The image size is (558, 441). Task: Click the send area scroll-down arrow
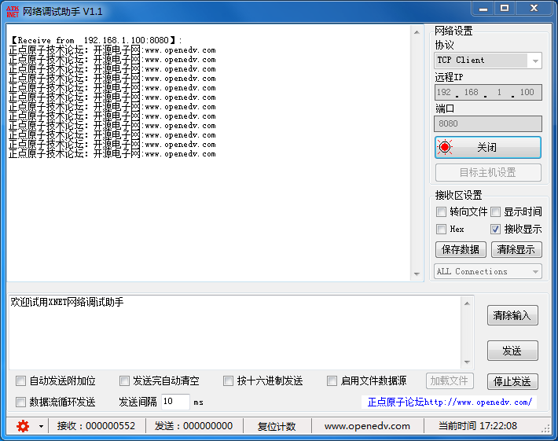(x=468, y=362)
